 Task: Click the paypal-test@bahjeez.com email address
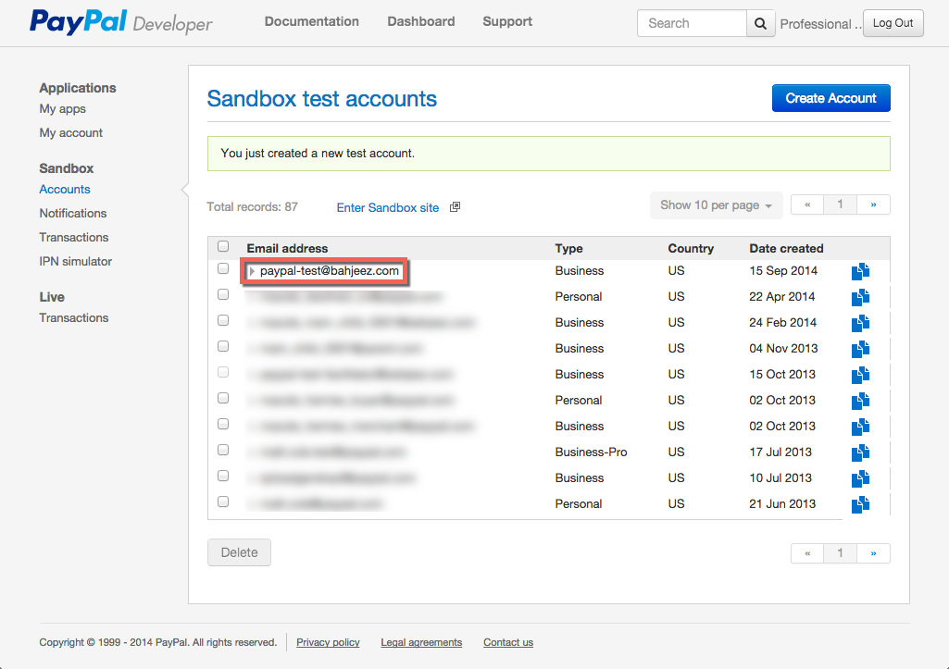click(330, 271)
